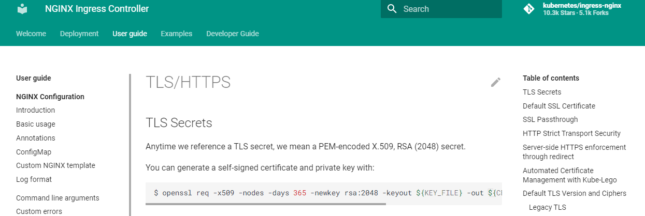Open Introduction in the sidebar
Image resolution: width=645 pixels, height=216 pixels.
tap(35, 110)
